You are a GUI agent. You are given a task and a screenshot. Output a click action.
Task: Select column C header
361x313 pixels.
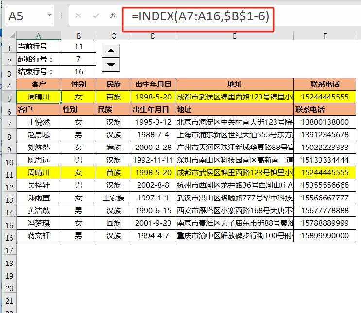tap(114, 36)
